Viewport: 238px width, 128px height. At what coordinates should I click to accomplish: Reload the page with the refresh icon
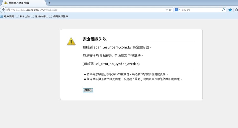(x=170, y=10)
